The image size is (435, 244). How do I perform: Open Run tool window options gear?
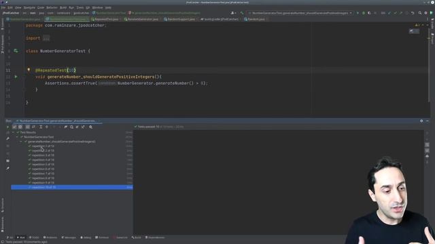tap(421, 121)
